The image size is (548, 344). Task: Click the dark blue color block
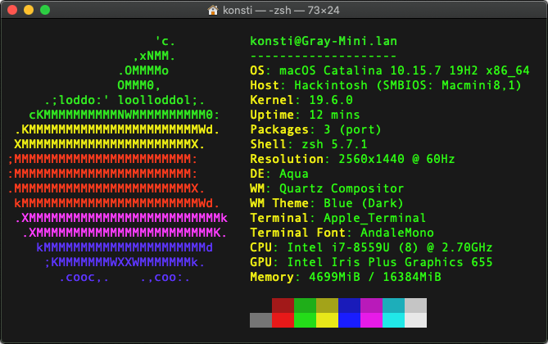(349, 306)
